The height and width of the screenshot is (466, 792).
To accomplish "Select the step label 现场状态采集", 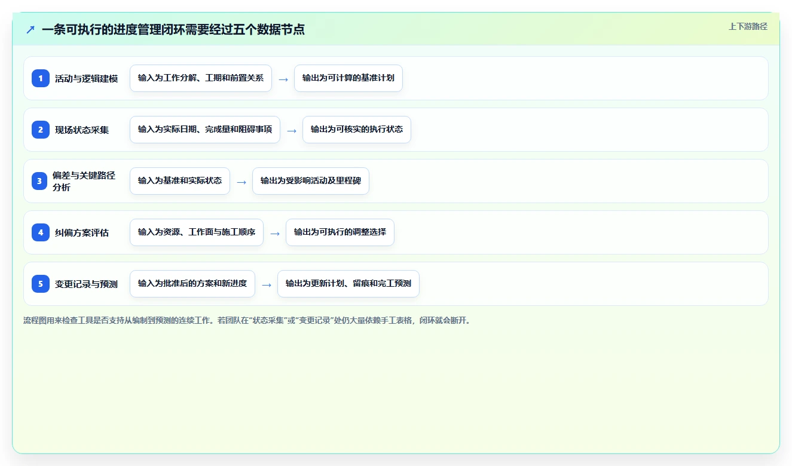I will pyautogui.click(x=82, y=130).
